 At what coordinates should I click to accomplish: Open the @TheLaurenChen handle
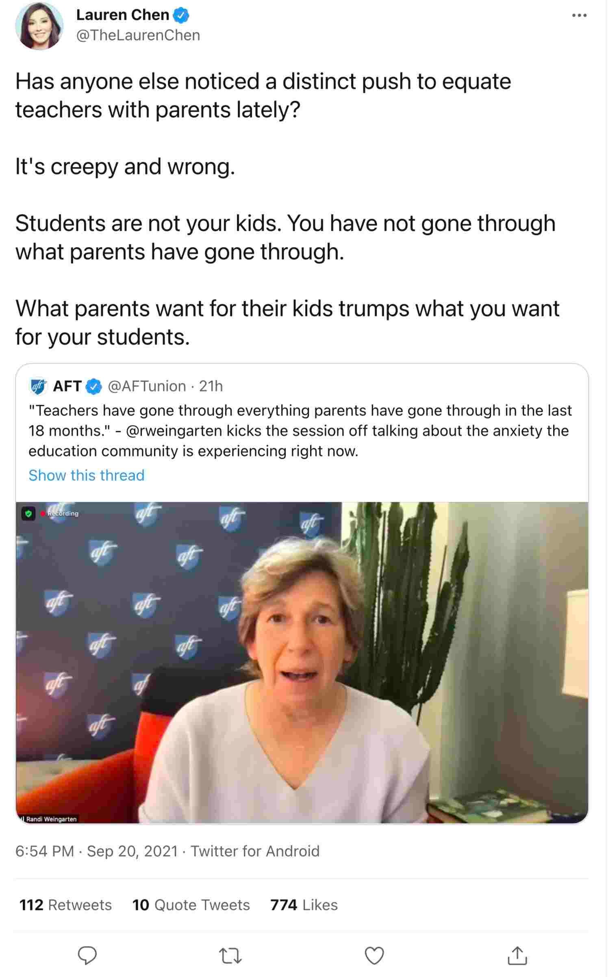(x=138, y=35)
